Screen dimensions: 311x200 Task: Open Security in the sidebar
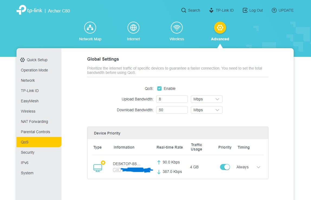click(x=39, y=152)
